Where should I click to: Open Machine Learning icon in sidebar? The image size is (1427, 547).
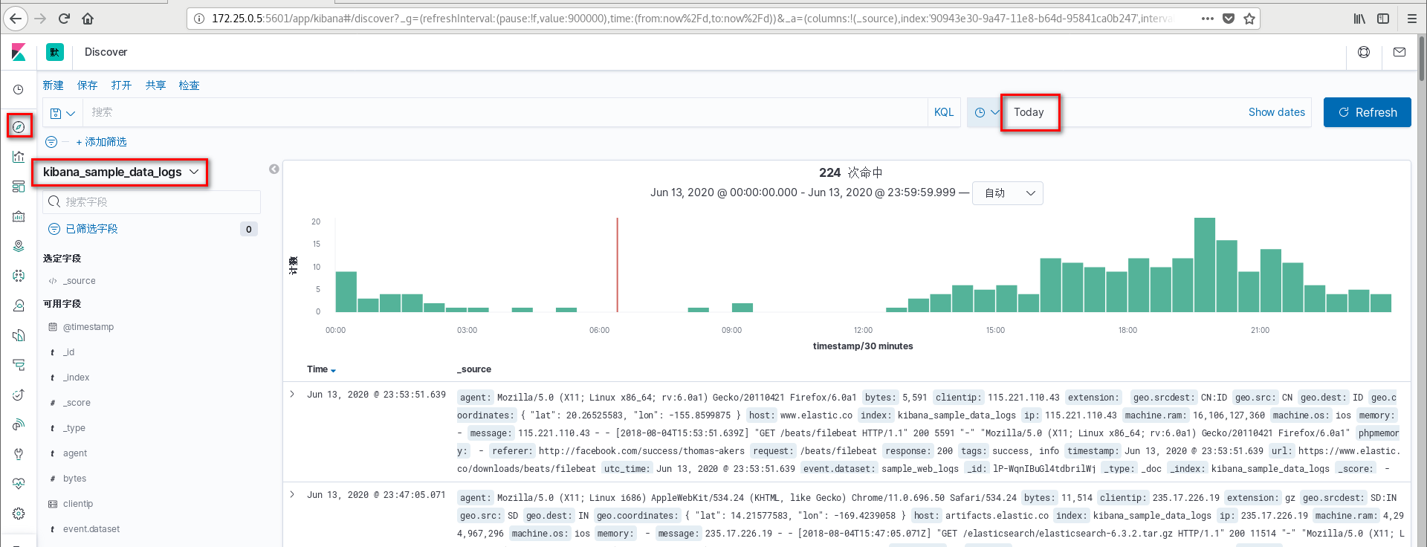[19, 276]
